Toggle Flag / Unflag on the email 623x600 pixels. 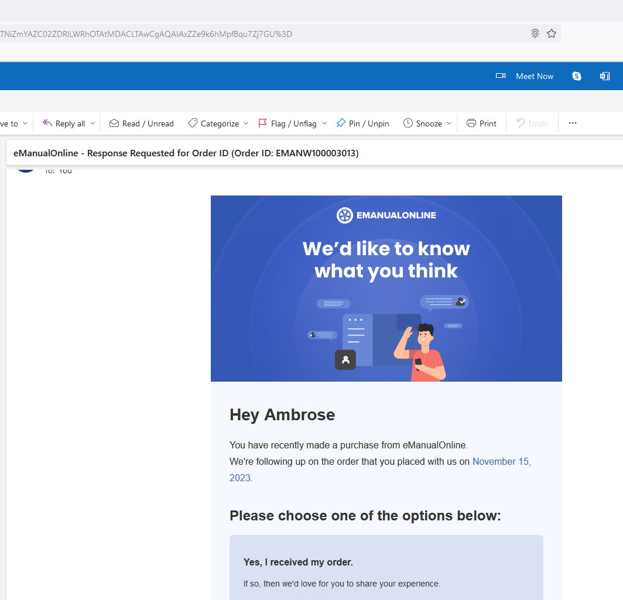point(287,124)
